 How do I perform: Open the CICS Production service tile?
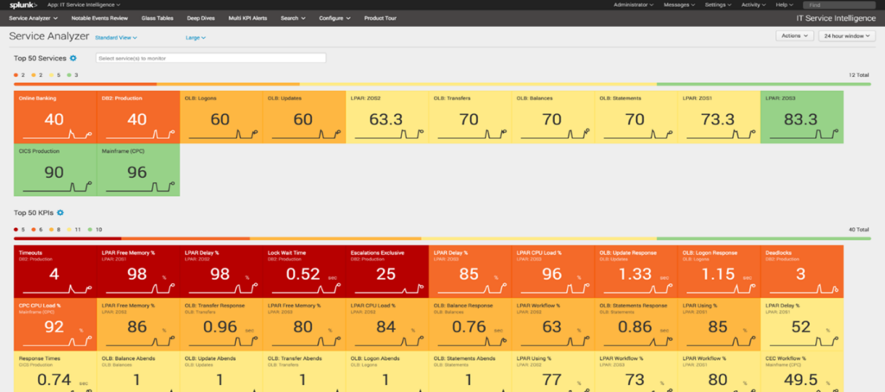click(x=55, y=170)
